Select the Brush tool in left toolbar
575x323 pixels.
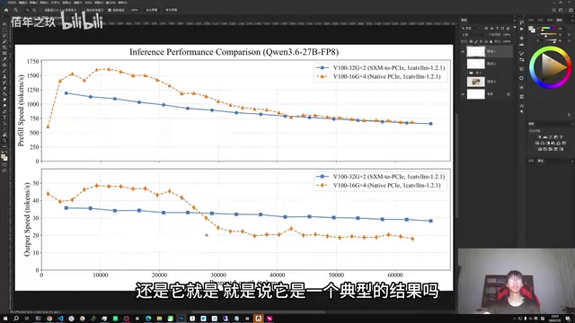[x=4, y=70]
